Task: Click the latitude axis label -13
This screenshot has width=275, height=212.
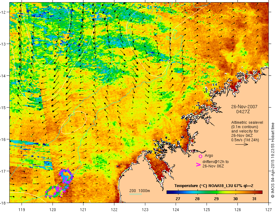Action: [3, 44]
